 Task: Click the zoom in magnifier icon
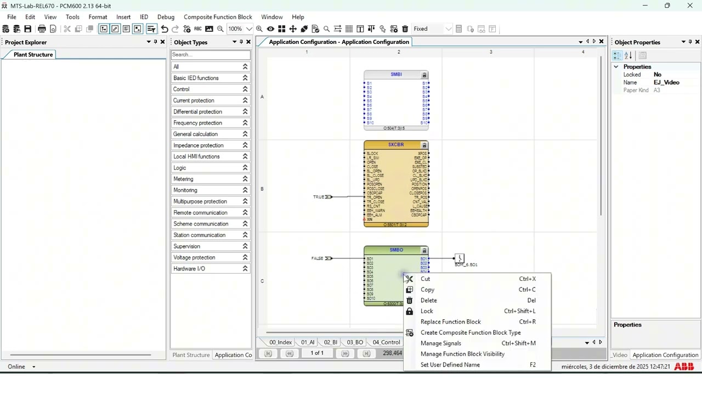click(x=259, y=29)
